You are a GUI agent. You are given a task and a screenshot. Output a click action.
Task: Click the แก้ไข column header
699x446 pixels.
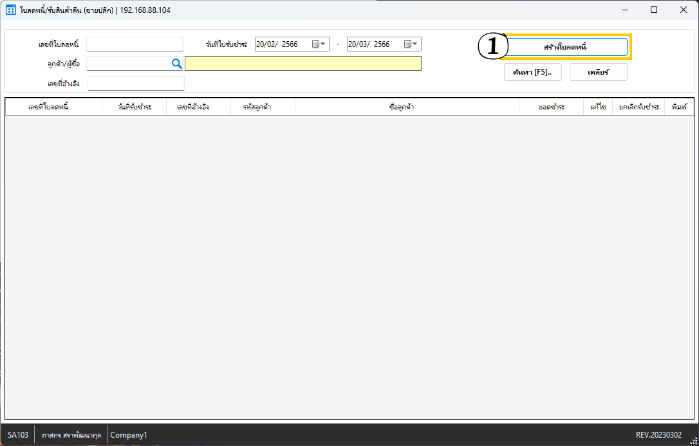[598, 107]
